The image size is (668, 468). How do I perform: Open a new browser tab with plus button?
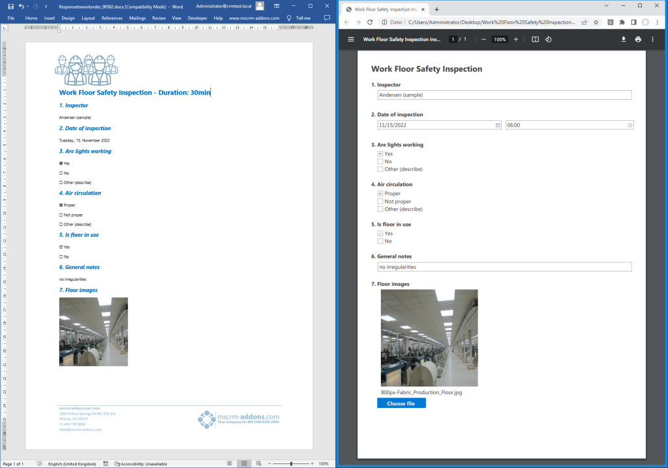[436, 9]
